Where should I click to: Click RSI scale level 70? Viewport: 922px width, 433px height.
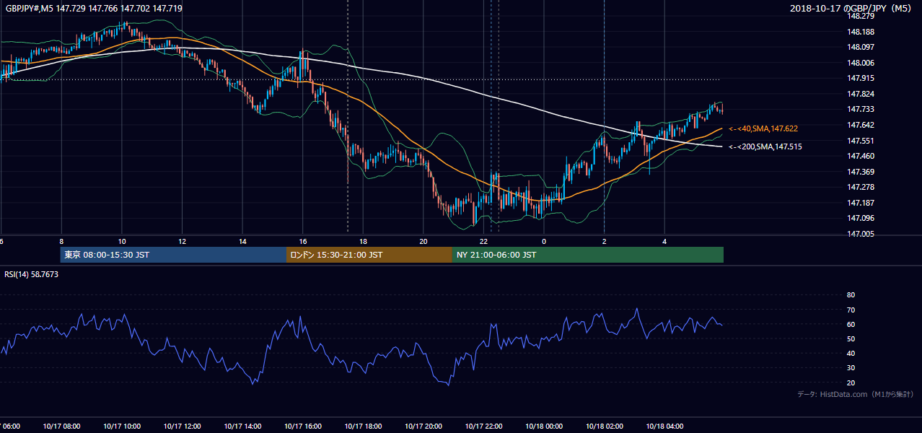click(851, 310)
